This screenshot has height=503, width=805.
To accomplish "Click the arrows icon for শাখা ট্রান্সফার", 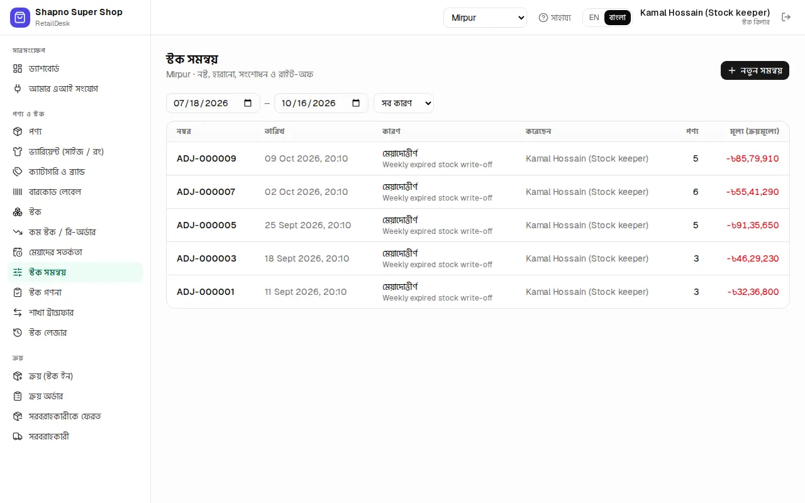I will pyautogui.click(x=18, y=312).
